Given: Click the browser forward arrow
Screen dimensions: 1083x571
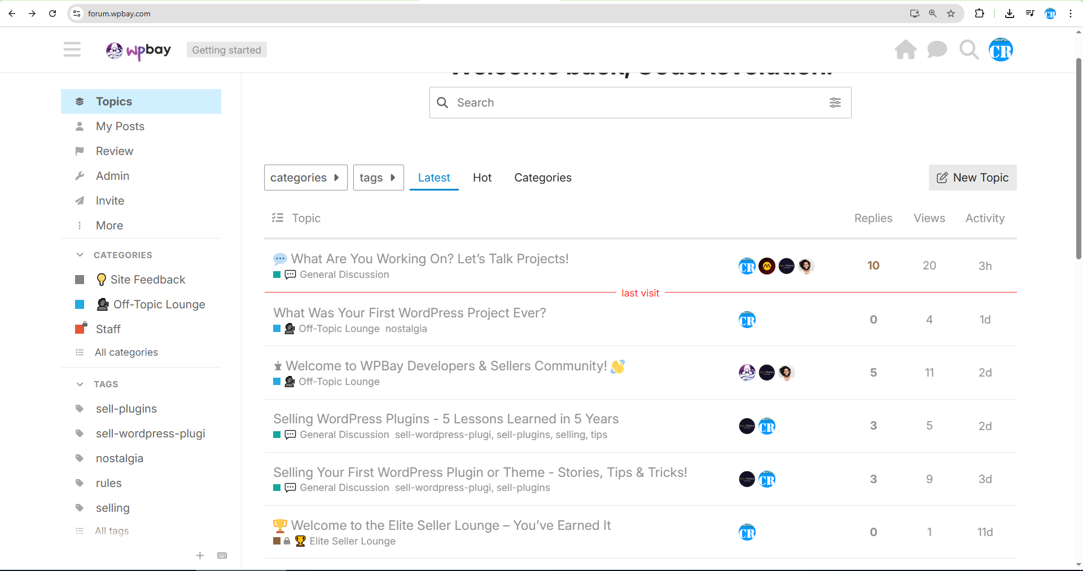Looking at the screenshot, I should [32, 14].
